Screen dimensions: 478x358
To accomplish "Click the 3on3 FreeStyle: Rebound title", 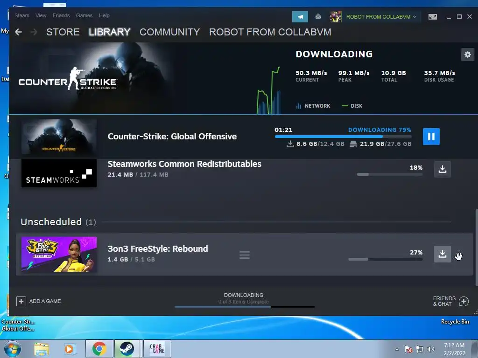I will click(158, 249).
